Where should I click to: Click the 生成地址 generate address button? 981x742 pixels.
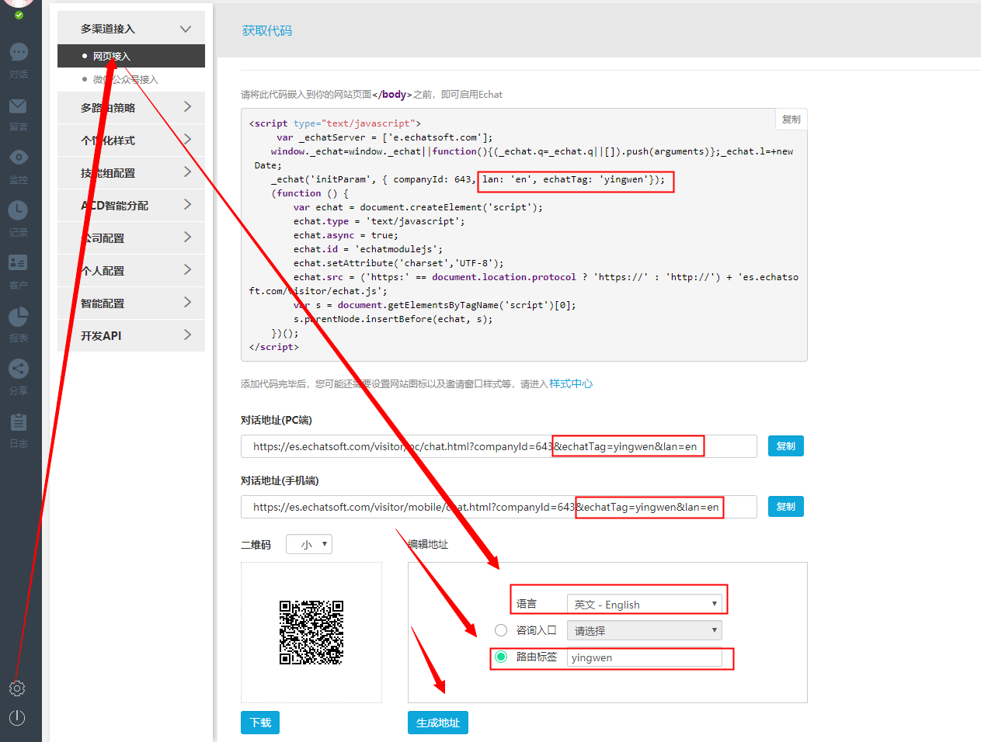pyautogui.click(x=438, y=723)
